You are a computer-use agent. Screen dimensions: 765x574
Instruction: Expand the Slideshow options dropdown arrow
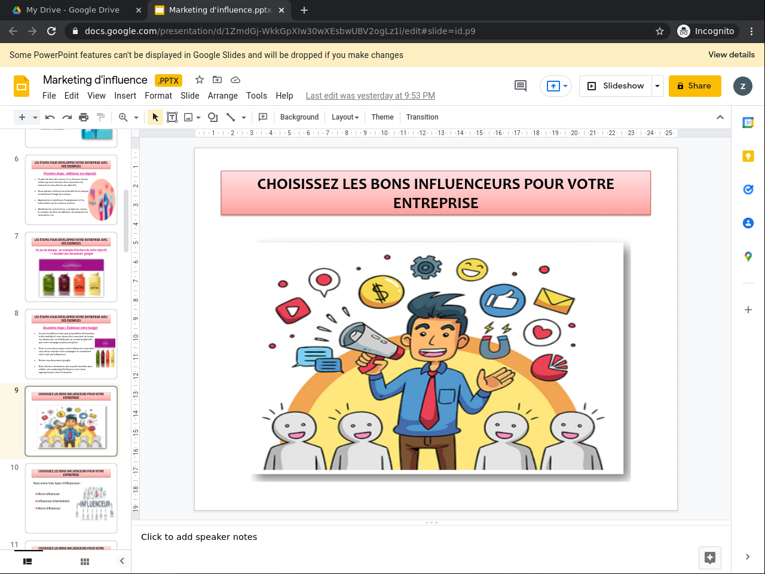click(x=657, y=86)
